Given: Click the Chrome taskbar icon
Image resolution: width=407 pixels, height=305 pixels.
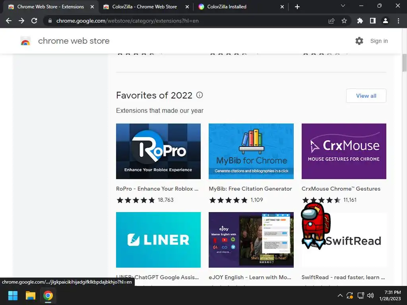Looking at the screenshot, I should click(x=48, y=295).
